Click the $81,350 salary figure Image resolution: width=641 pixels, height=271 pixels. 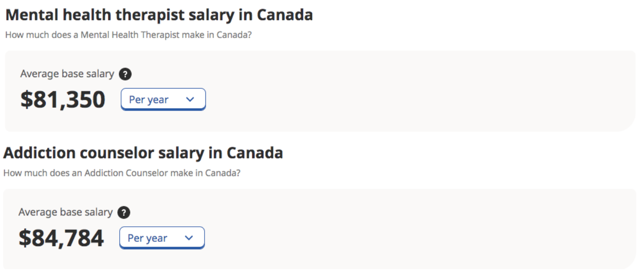pyautogui.click(x=63, y=100)
